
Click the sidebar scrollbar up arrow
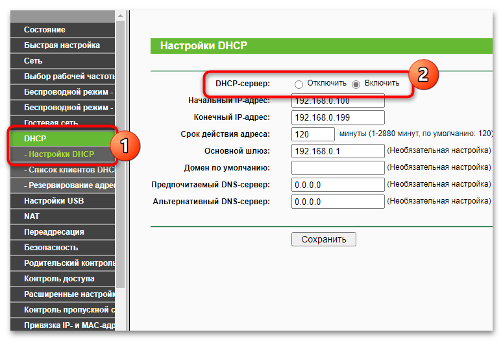coord(120,16)
